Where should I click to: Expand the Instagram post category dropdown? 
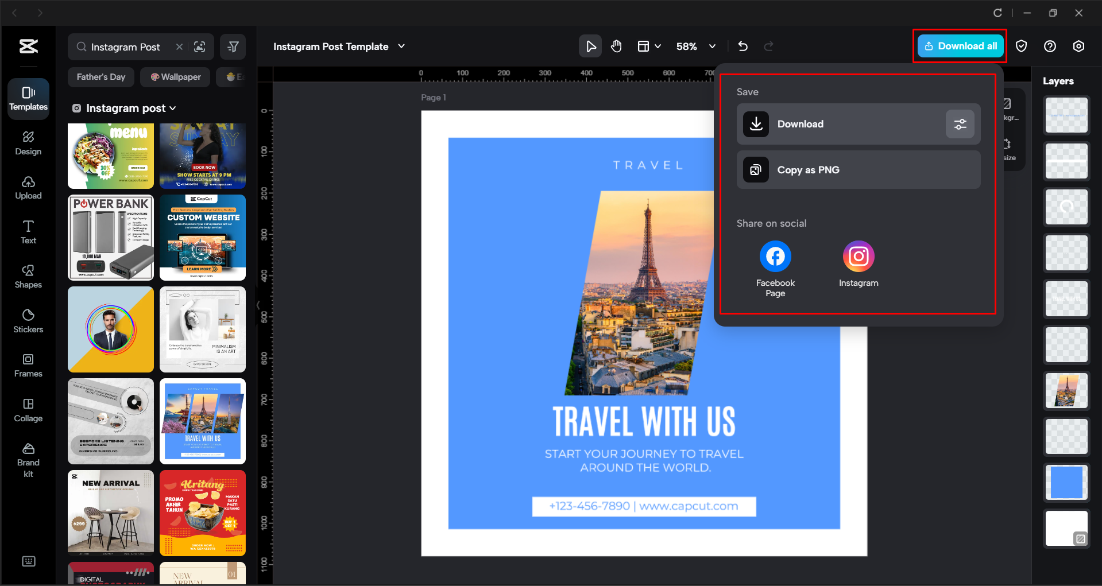click(173, 108)
